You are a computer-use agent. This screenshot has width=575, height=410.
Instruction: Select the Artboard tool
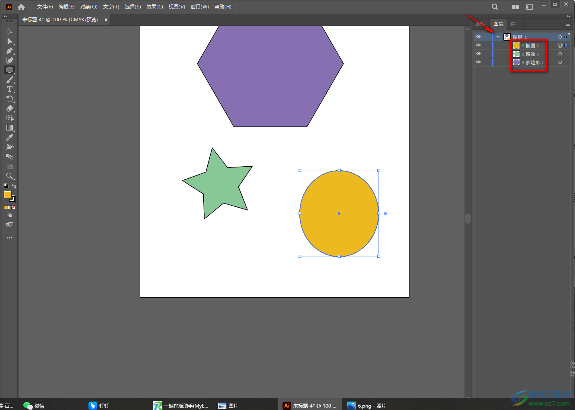[x=10, y=166]
